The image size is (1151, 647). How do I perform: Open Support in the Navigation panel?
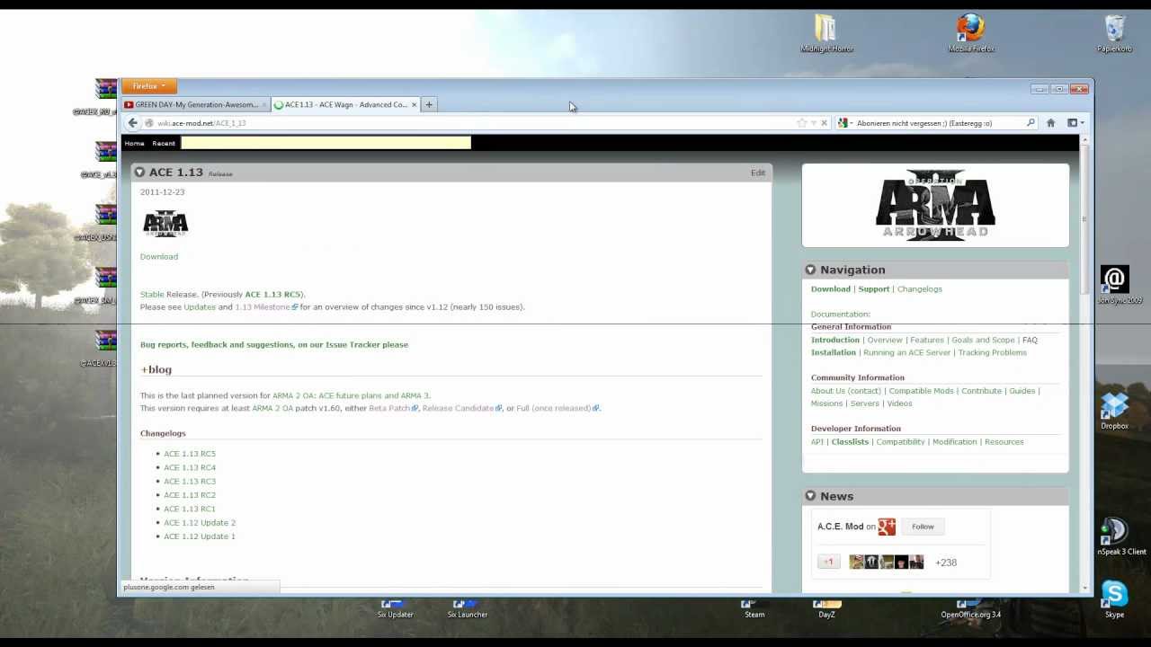tap(873, 289)
